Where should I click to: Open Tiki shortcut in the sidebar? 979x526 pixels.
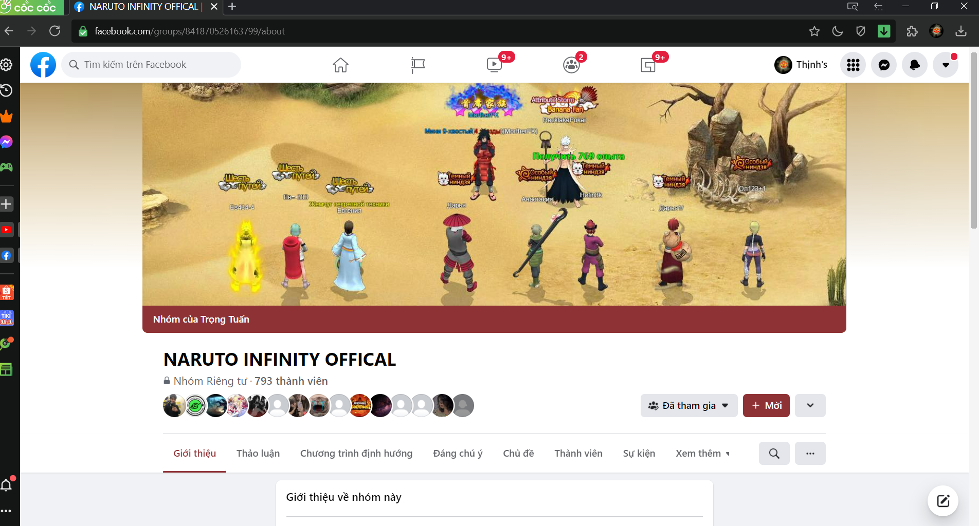7,318
